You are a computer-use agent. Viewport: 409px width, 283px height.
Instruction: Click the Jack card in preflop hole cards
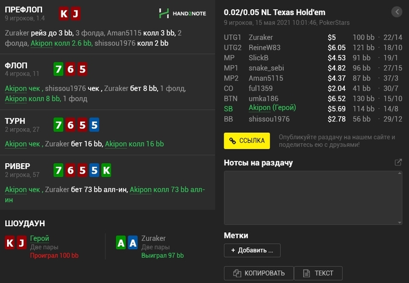pos(77,13)
